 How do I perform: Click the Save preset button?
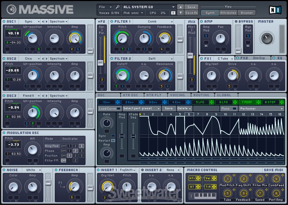click(x=191, y=7)
